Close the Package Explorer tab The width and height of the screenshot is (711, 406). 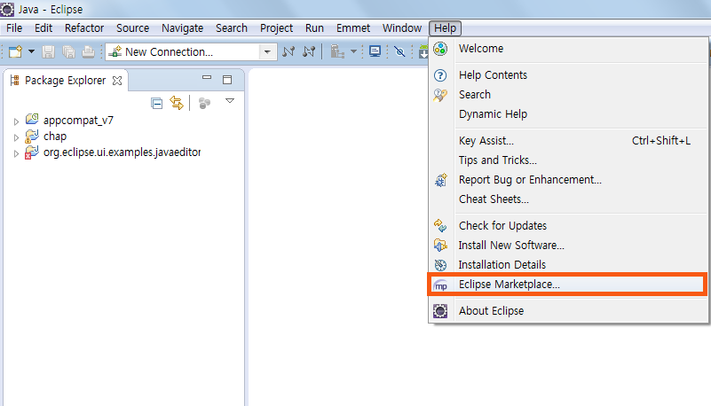coord(117,81)
